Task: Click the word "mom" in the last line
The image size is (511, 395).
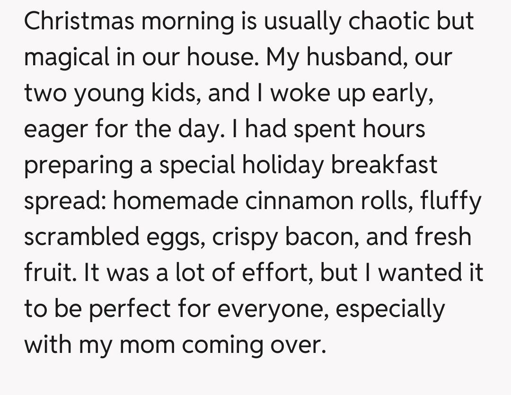Action: tap(146, 345)
